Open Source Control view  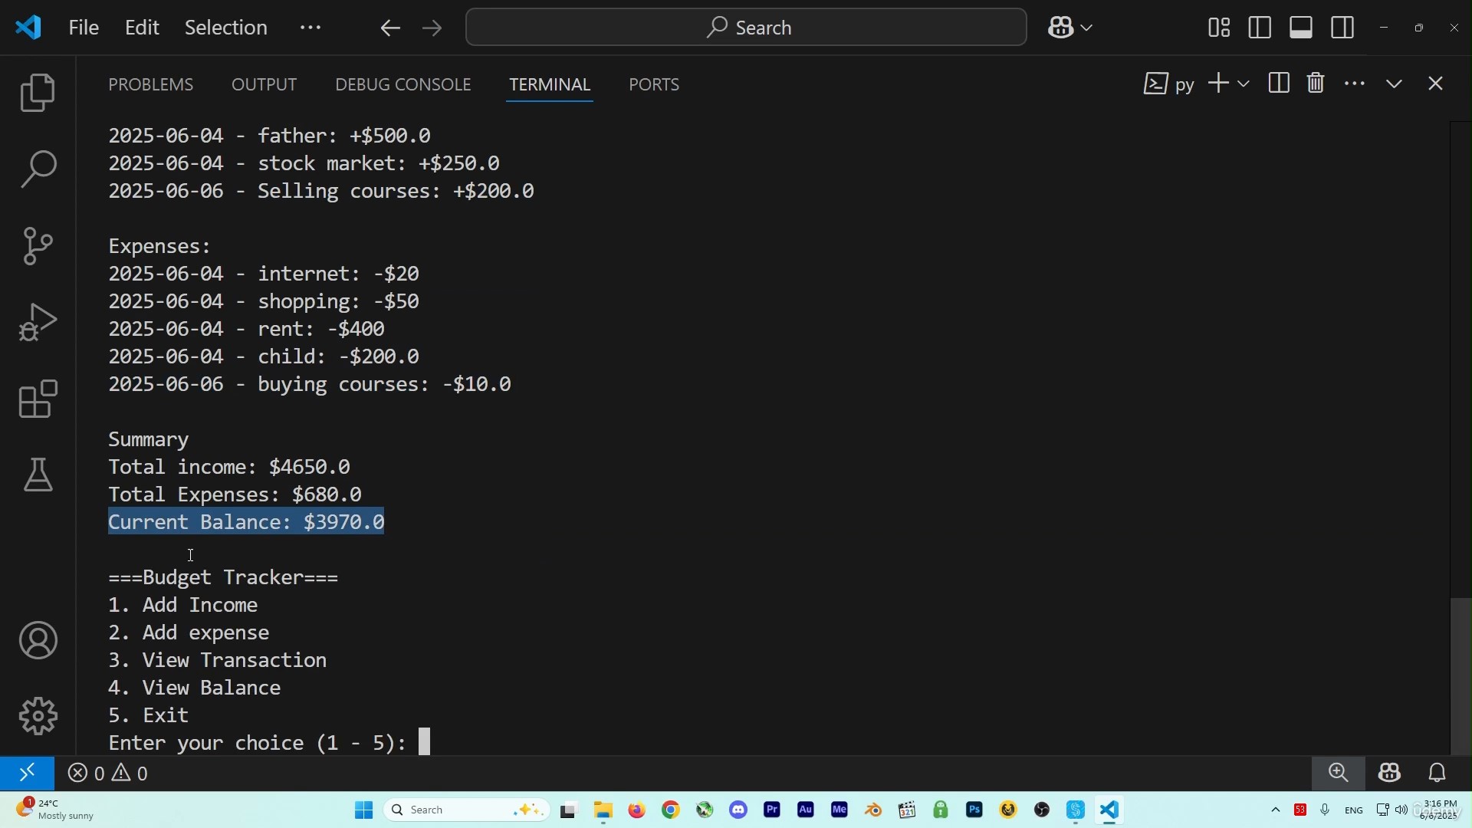click(x=38, y=245)
